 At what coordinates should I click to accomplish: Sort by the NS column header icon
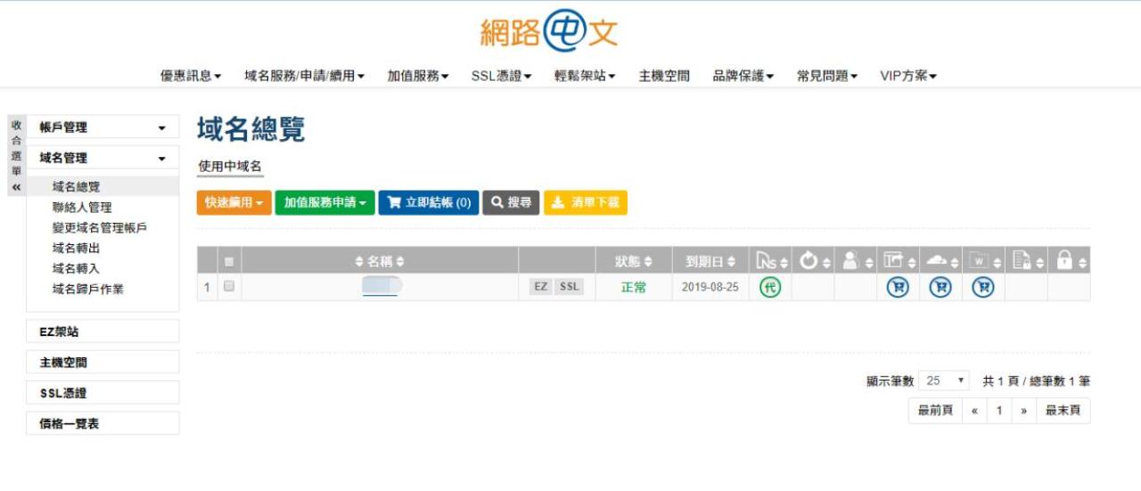[x=766, y=261]
